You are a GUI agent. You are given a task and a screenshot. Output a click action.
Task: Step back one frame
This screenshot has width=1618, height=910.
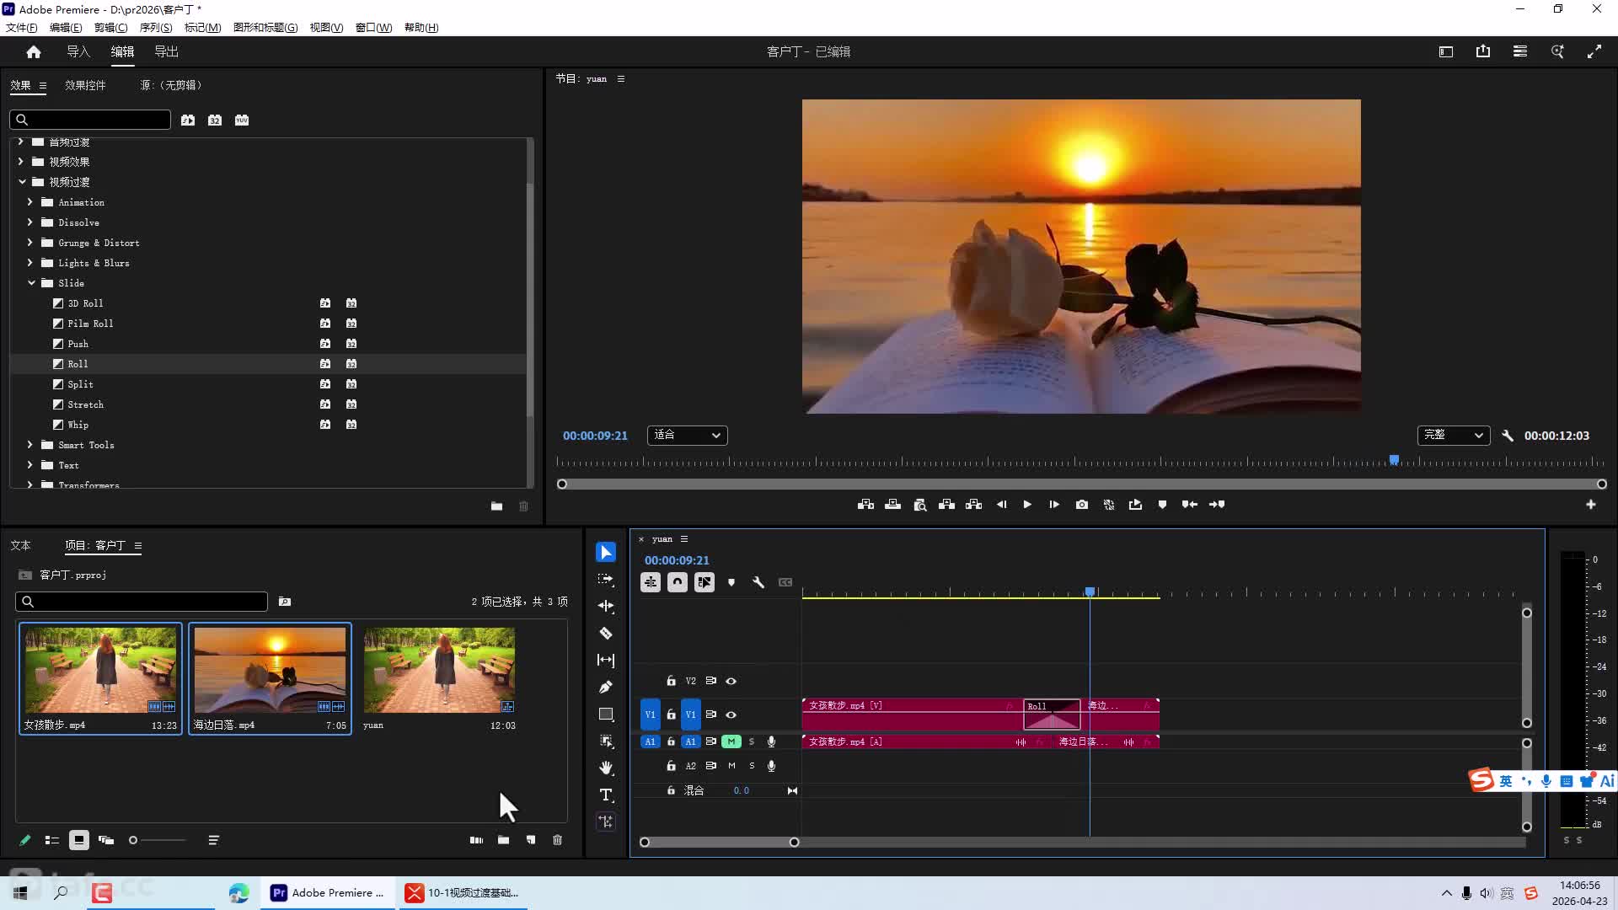(1001, 505)
